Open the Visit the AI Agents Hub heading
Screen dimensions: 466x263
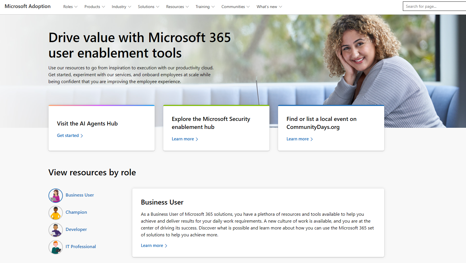click(87, 123)
